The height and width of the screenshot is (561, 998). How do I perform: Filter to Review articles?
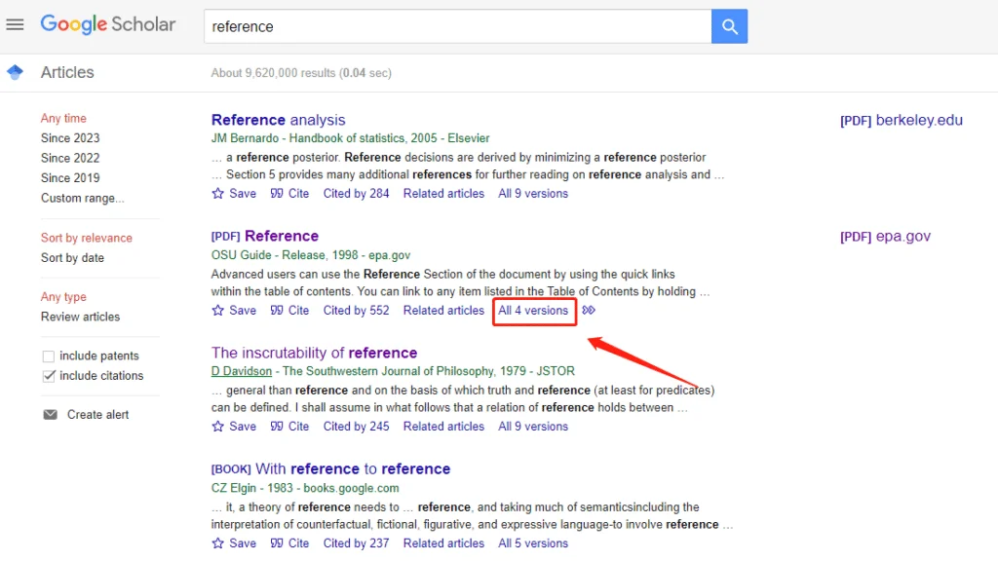click(x=80, y=317)
